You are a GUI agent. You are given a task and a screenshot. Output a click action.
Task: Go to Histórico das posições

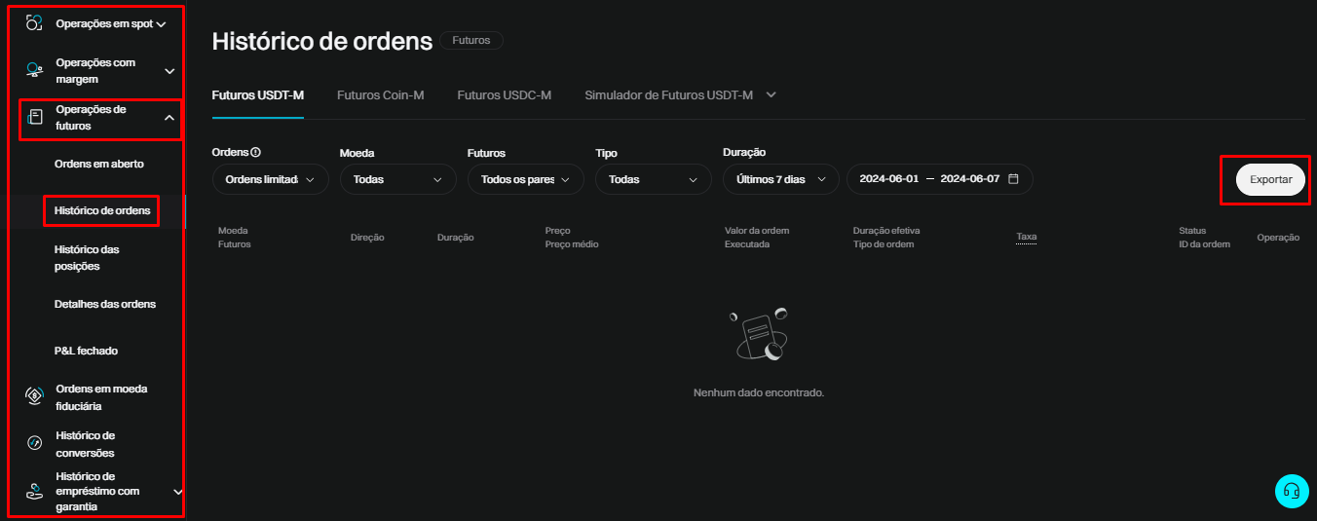coord(87,258)
